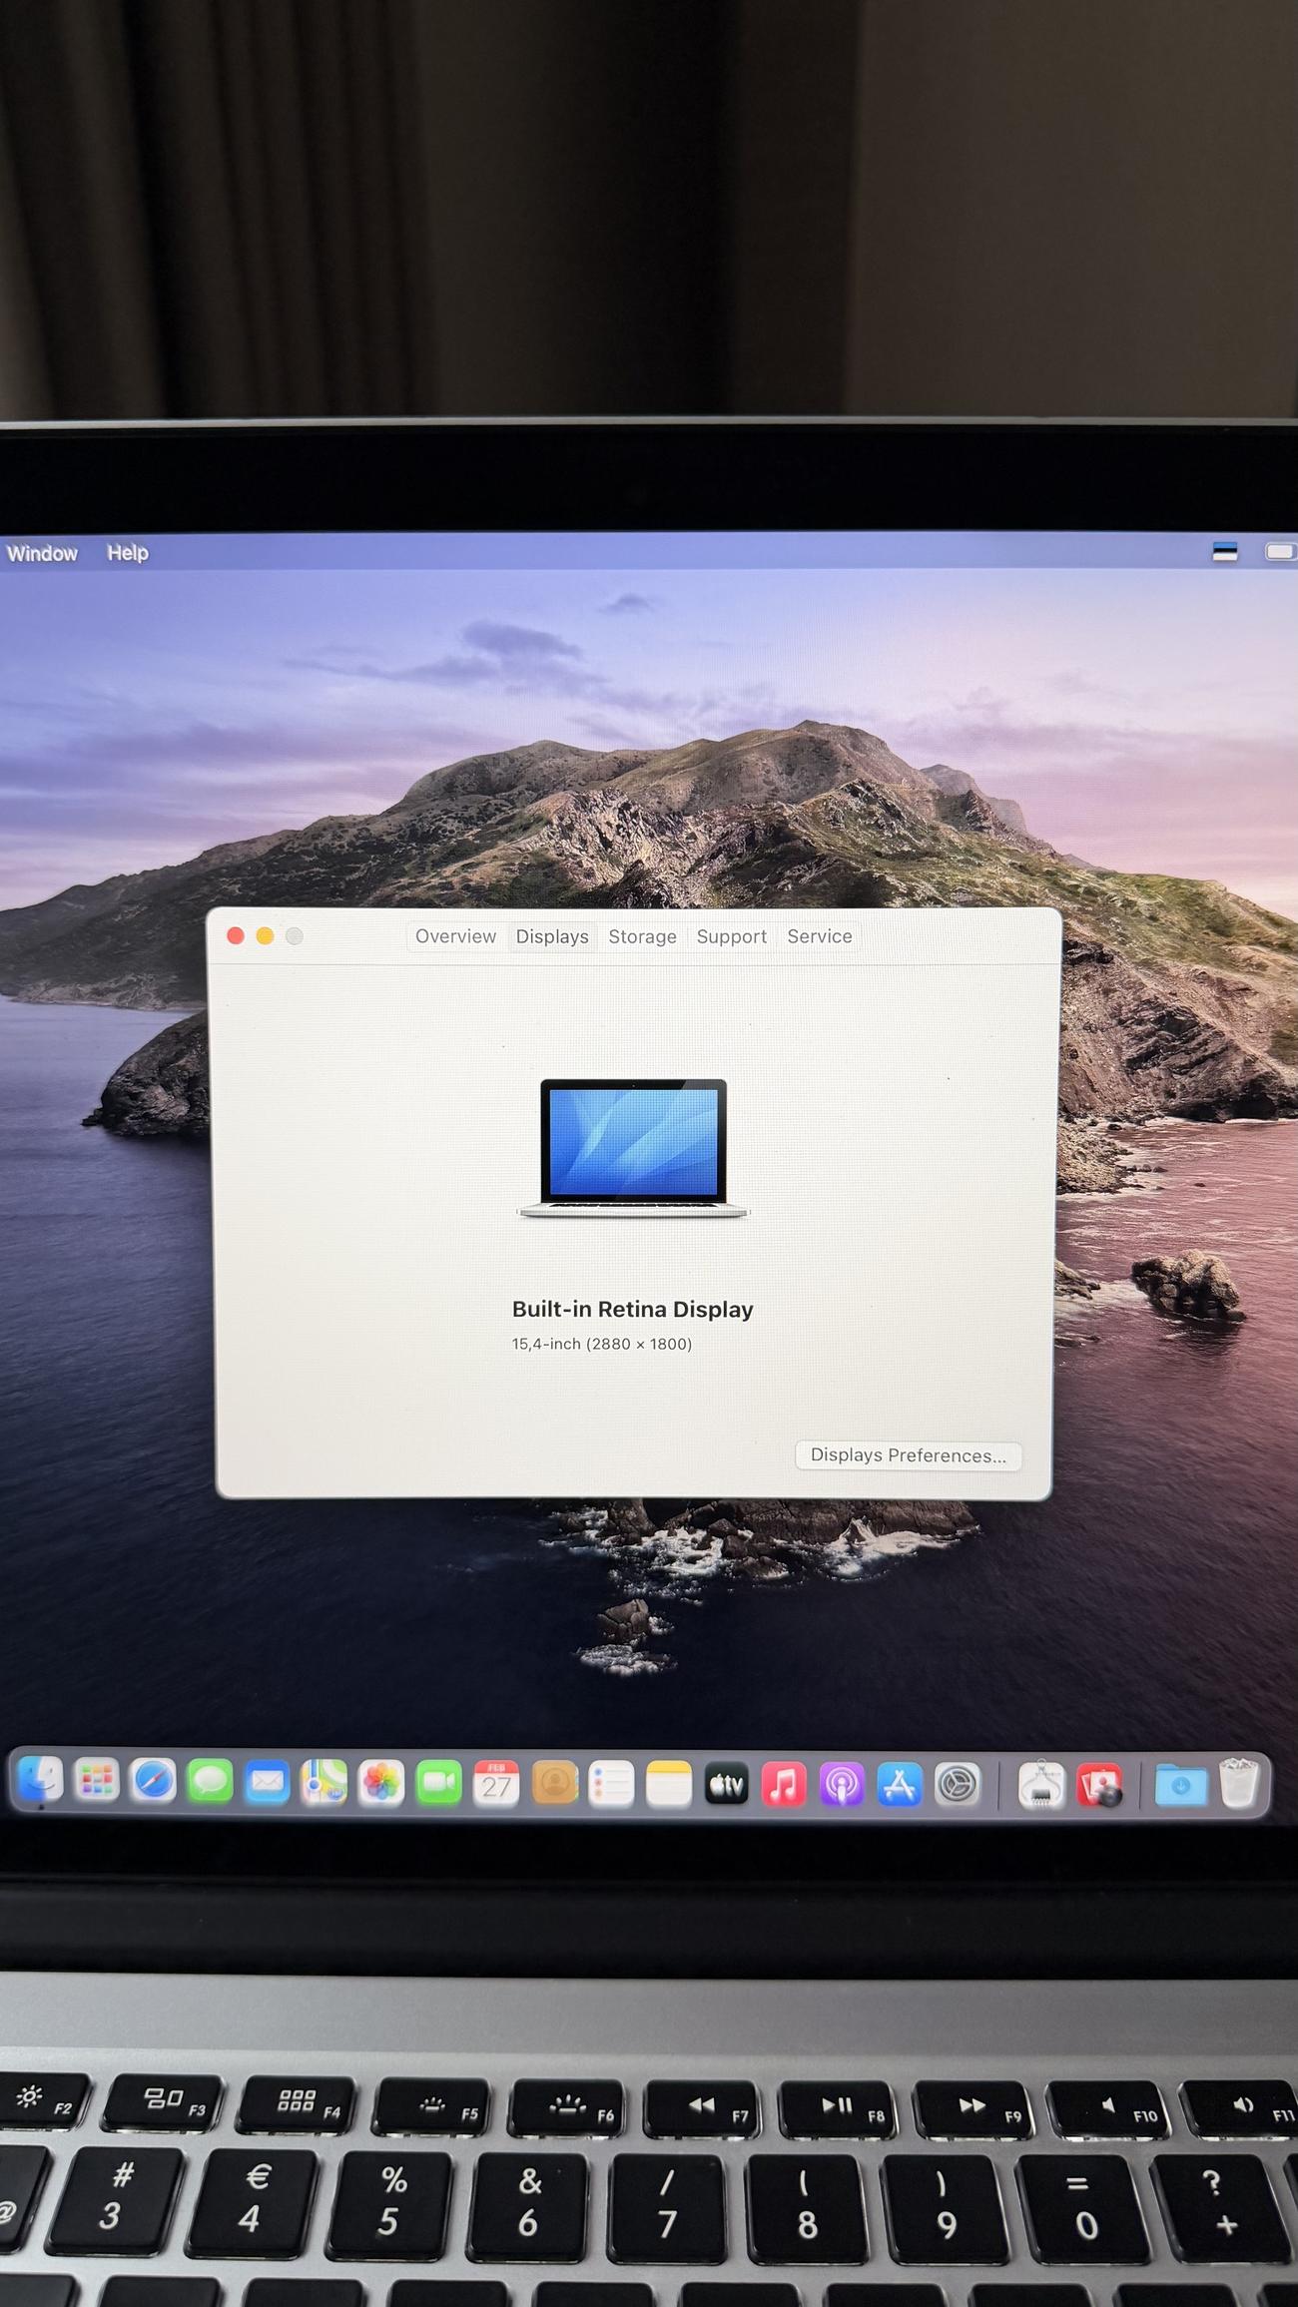Click the Displays Preferences button
This screenshot has height=2307, width=1298.
pos(908,1454)
